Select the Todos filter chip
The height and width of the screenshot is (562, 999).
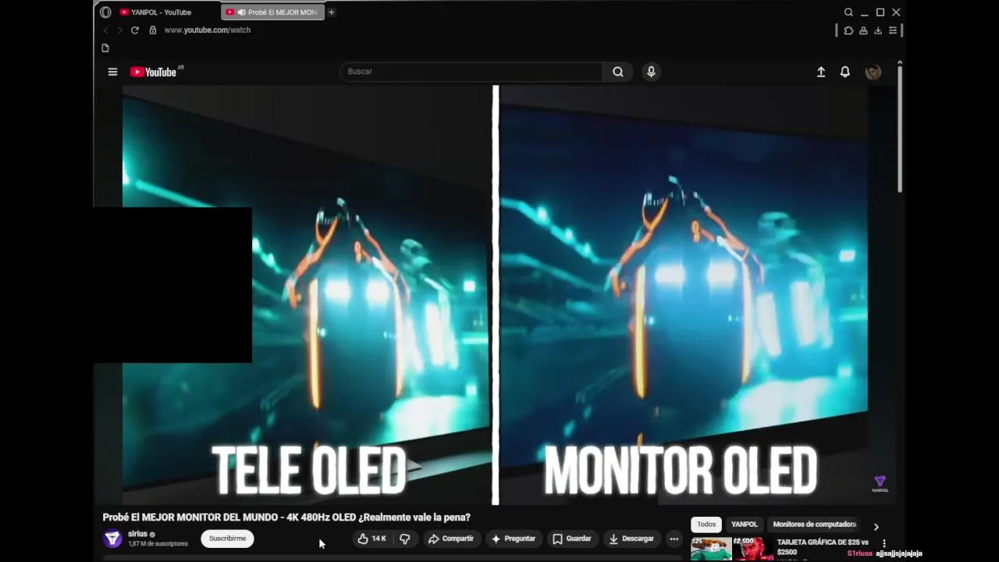pos(706,525)
